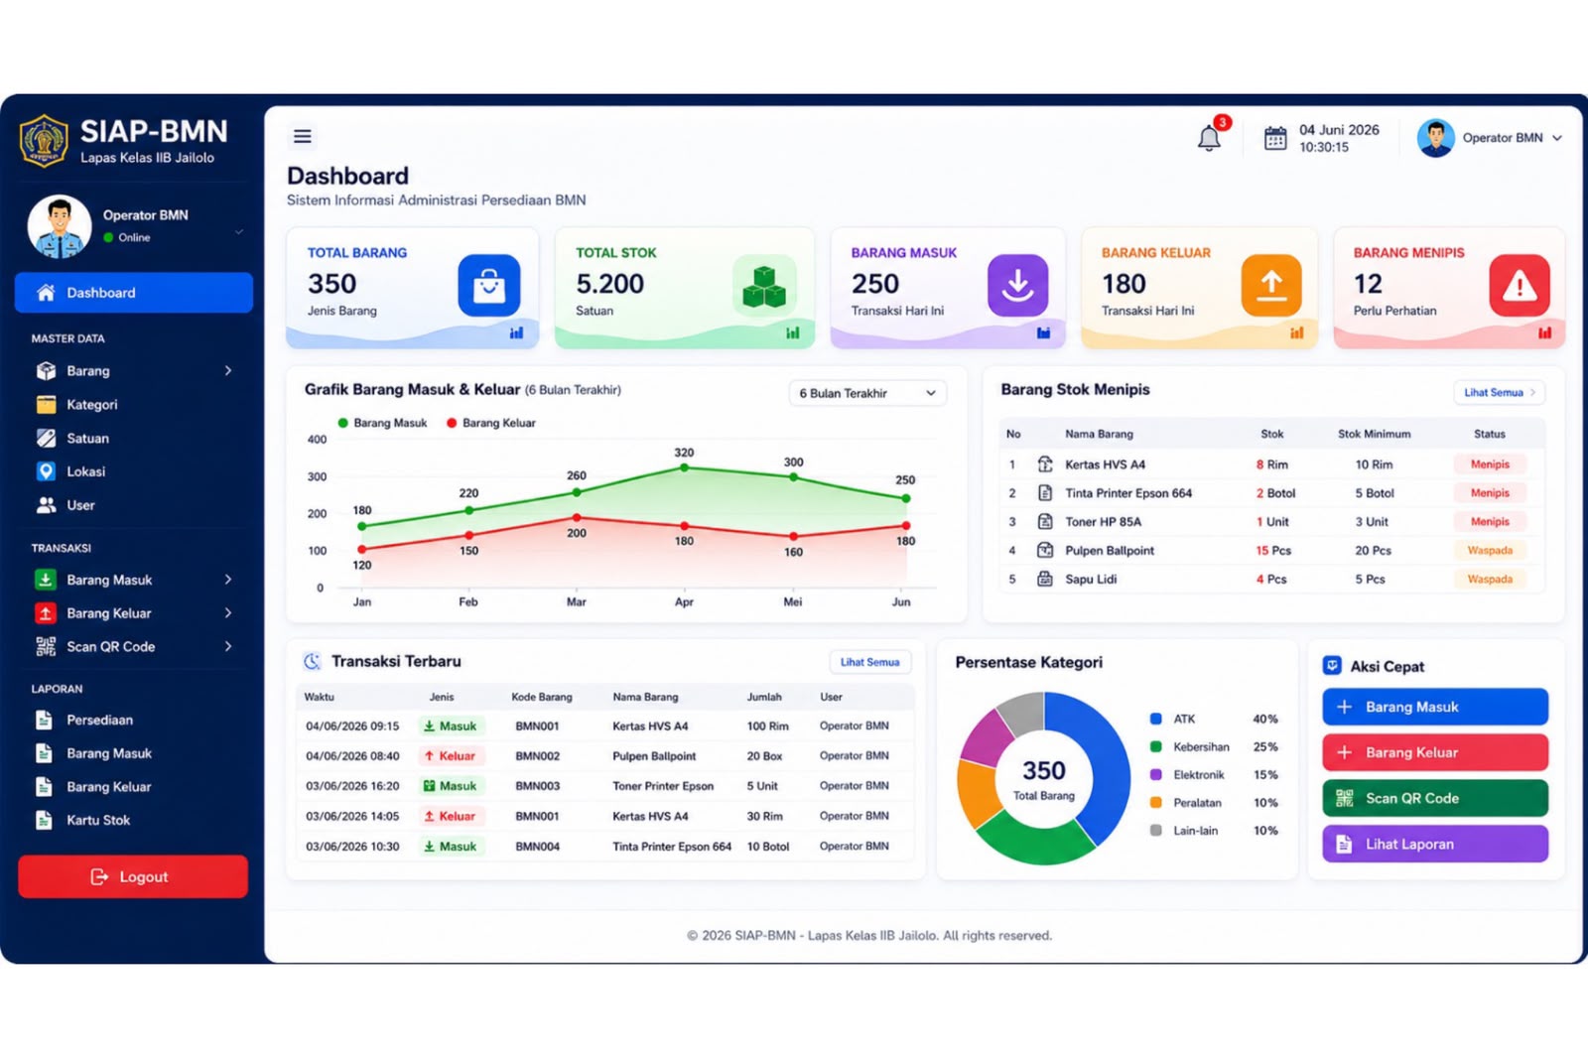1588x1058 pixels.
Task: Click the donut chart center 350 Total Barang
Action: pos(1044,779)
